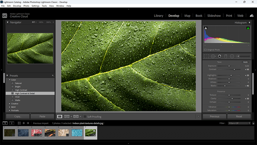Click the Navigator preview image
Screen dimensions: 257x145
click(30, 48)
